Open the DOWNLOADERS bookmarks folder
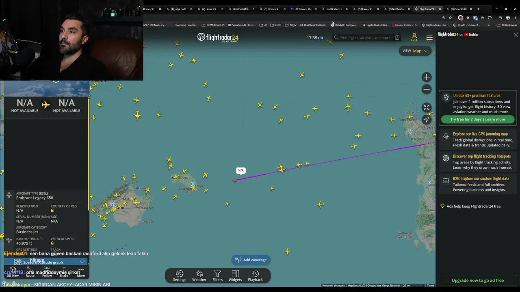 [x=213, y=25]
